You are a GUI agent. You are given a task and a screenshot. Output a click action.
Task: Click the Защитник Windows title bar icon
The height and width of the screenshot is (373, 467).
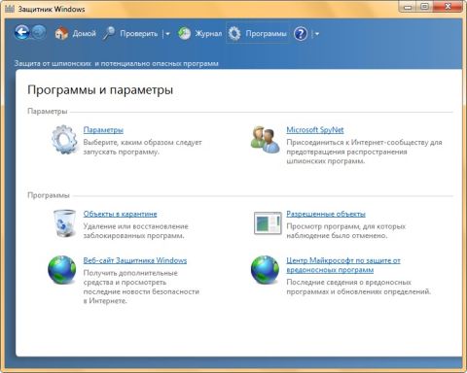10,9
